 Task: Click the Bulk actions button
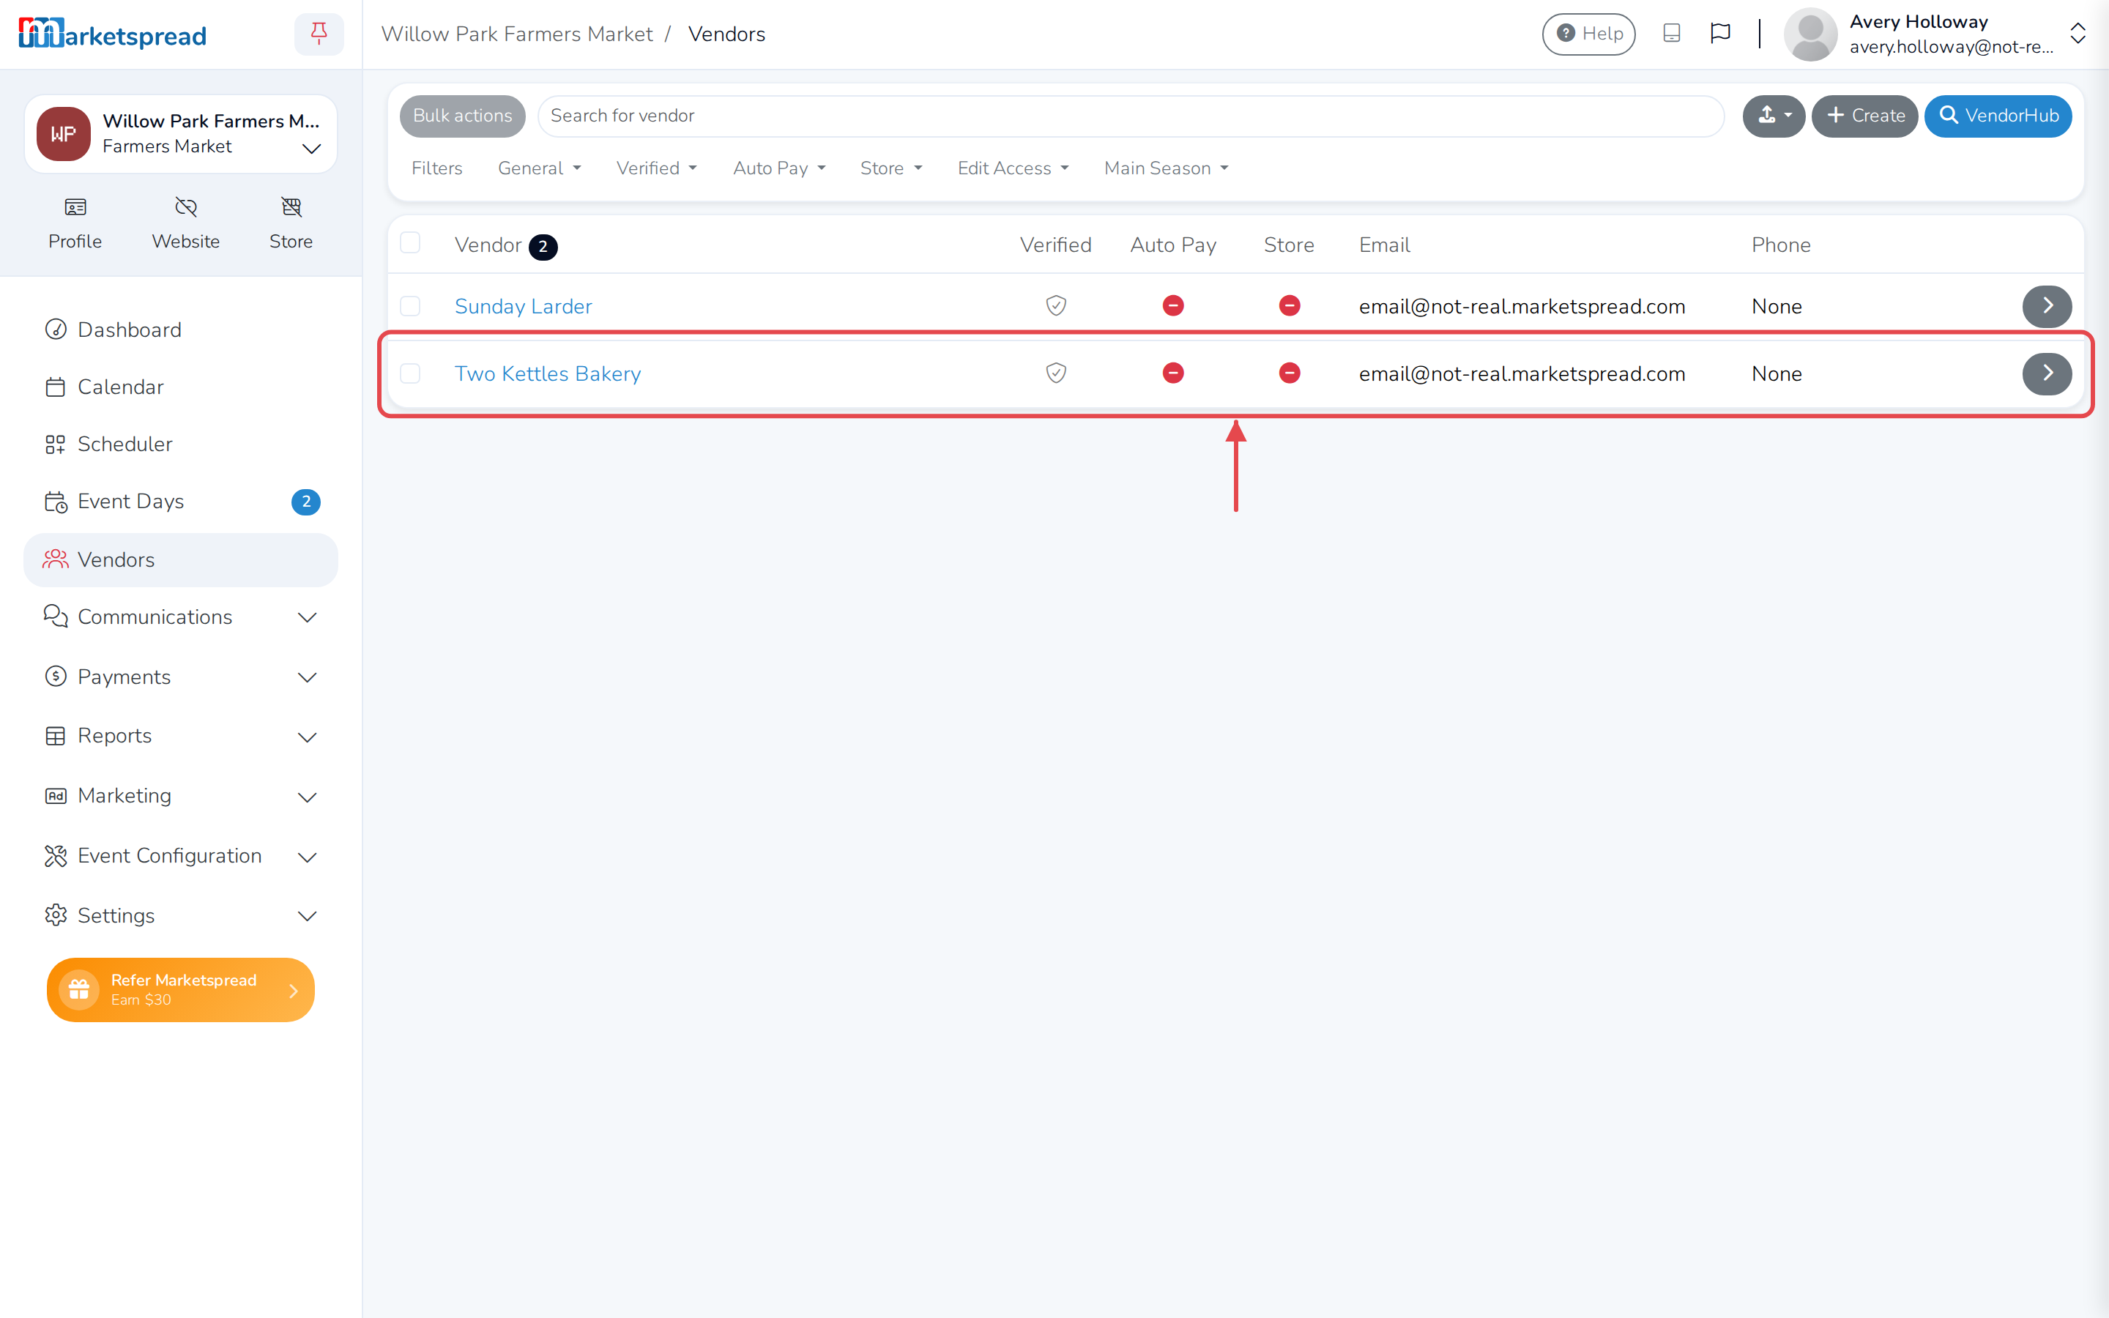click(x=462, y=116)
